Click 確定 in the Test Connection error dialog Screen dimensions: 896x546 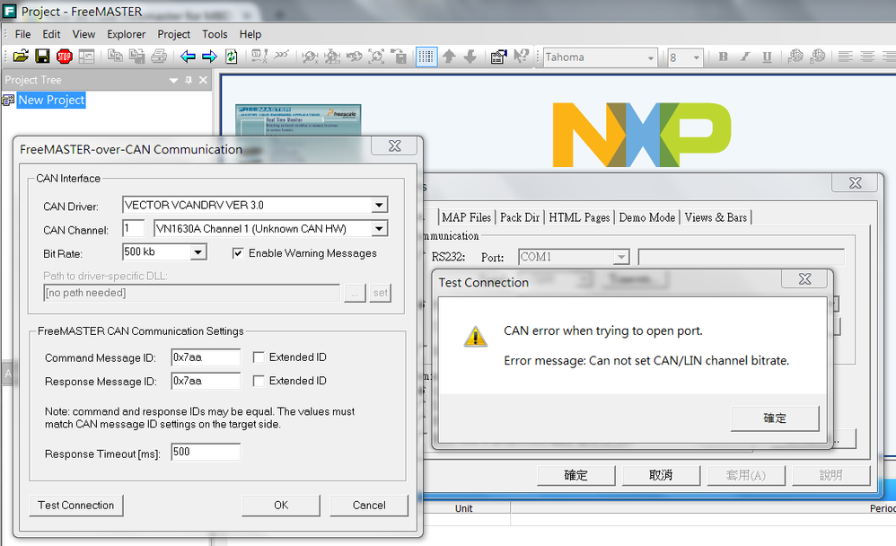click(775, 418)
